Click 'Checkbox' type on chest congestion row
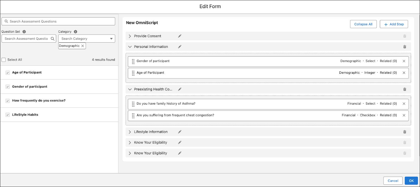 [x=367, y=115]
